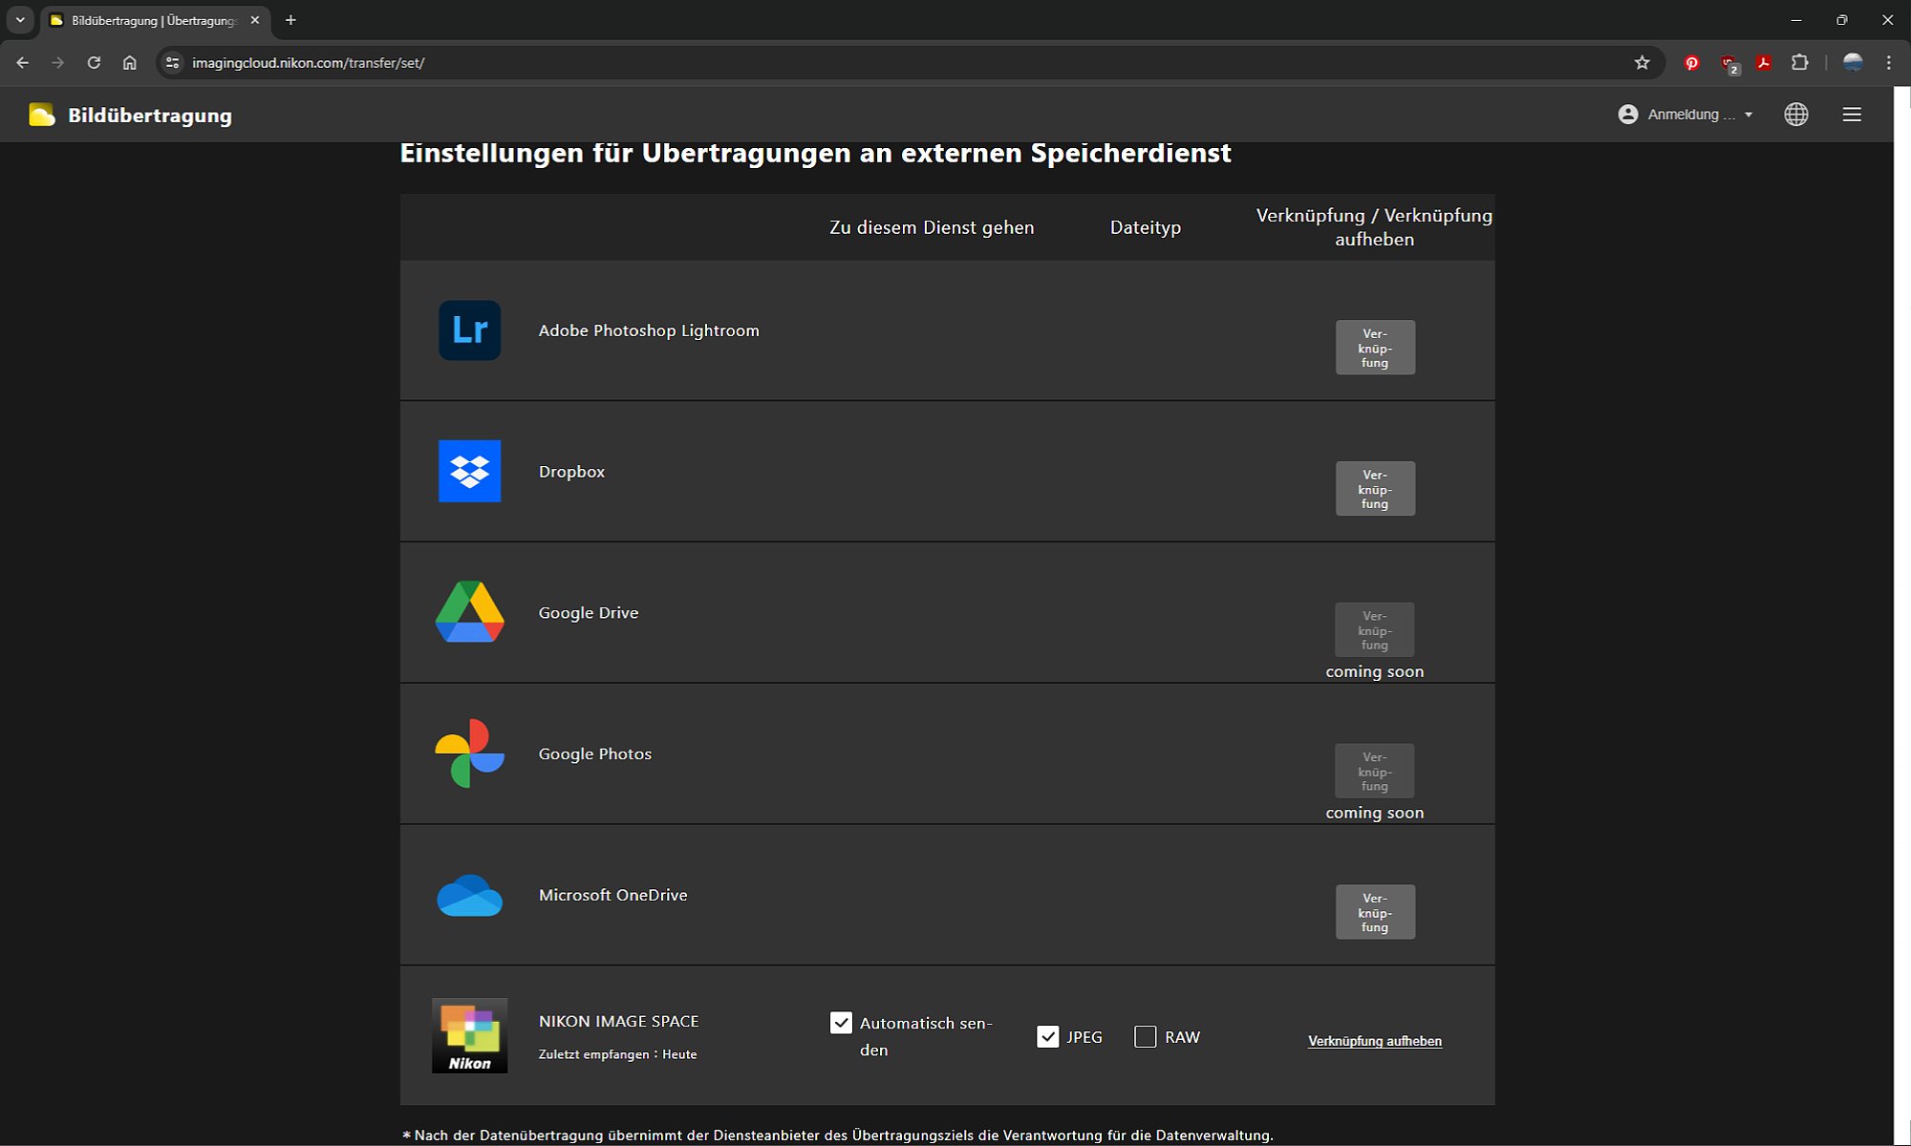Image resolution: width=1911 pixels, height=1146 pixels.
Task: Click the Google Drive logo icon
Action: (x=469, y=612)
